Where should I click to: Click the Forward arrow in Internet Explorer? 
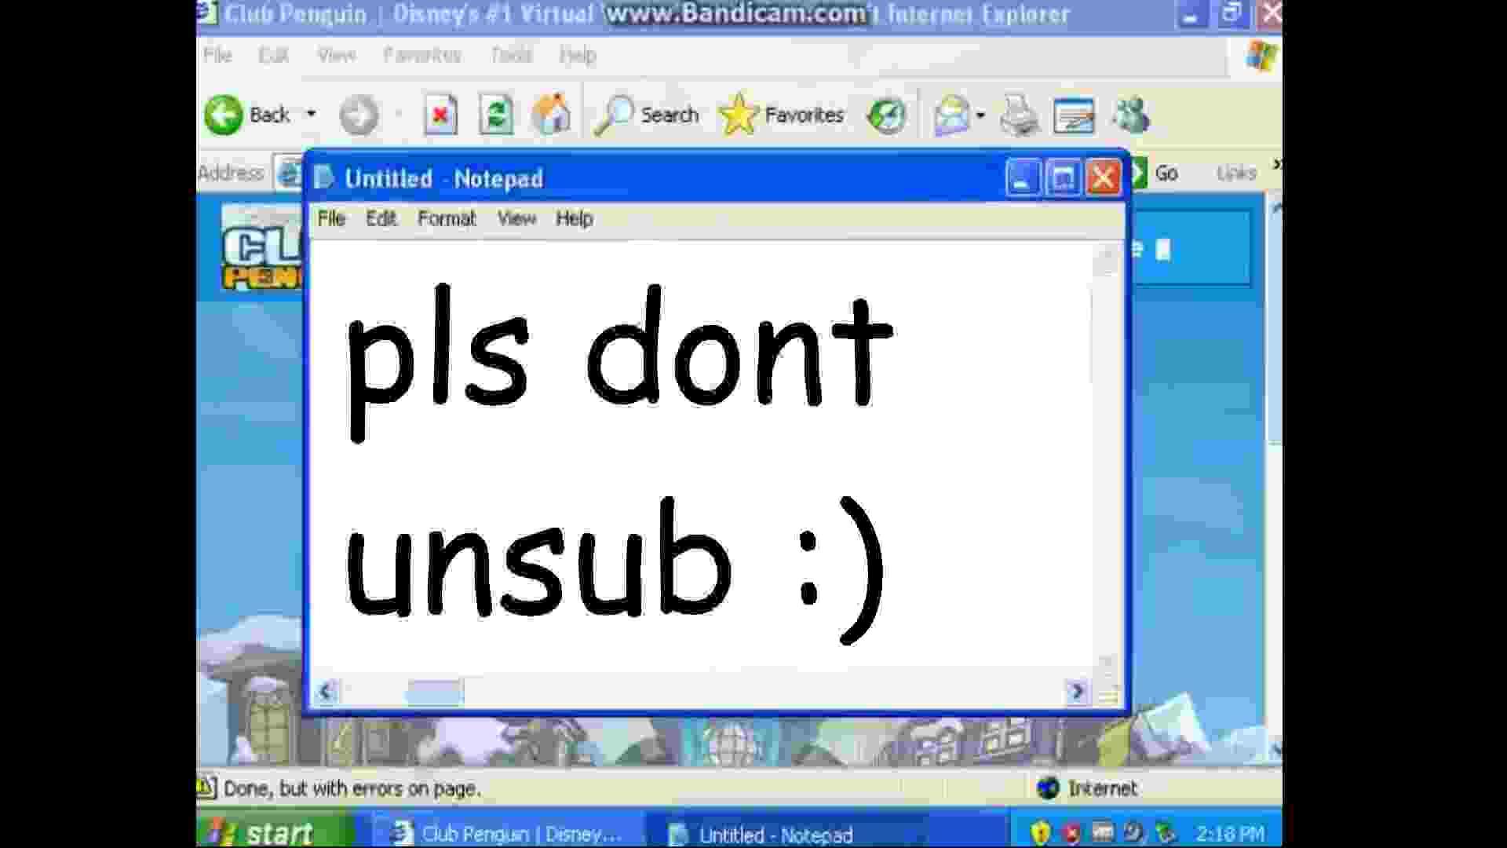click(359, 115)
